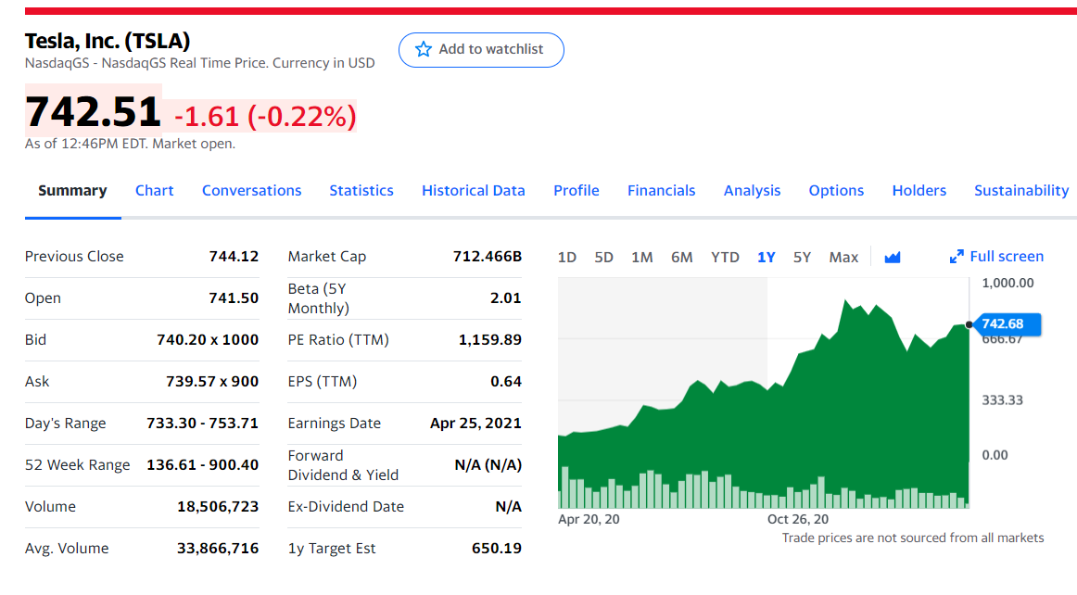Go to the Conversations tab

click(x=251, y=190)
